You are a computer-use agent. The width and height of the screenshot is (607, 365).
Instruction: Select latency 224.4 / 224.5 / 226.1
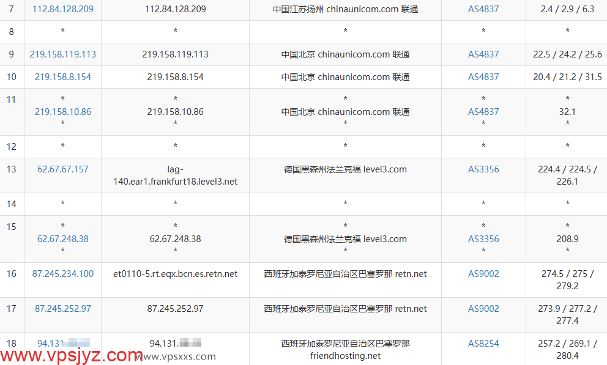coord(567,175)
